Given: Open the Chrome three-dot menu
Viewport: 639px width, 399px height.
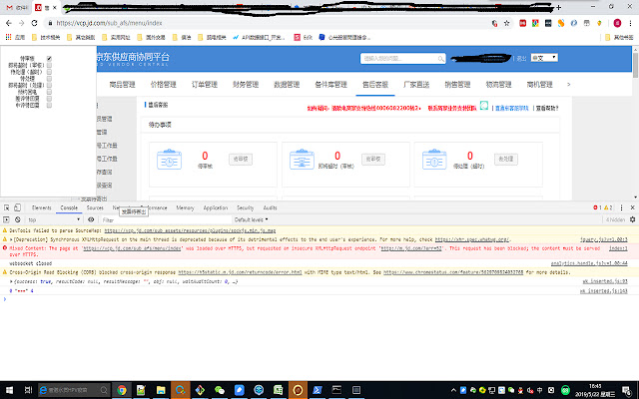Looking at the screenshot, I should 630,23.
